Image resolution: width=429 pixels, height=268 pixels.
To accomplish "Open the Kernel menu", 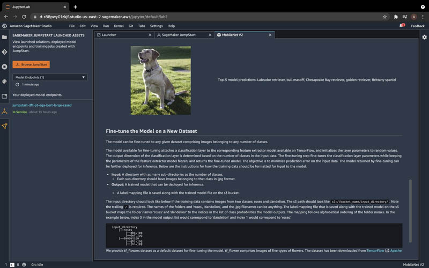I will pos(119,26).
